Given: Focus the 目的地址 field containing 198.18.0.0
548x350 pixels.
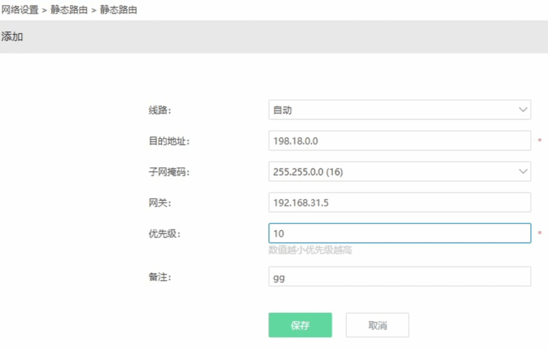Looking at the screenshot, I should [399, 140].
